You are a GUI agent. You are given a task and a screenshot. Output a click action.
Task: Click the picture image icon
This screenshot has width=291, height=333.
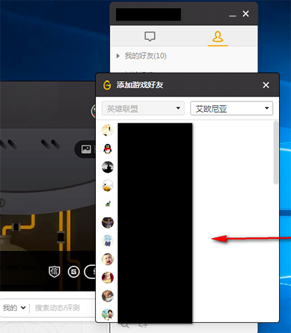click(86, 149)
